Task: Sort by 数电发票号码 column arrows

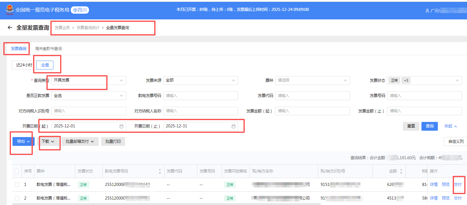Action: [160, 171]
